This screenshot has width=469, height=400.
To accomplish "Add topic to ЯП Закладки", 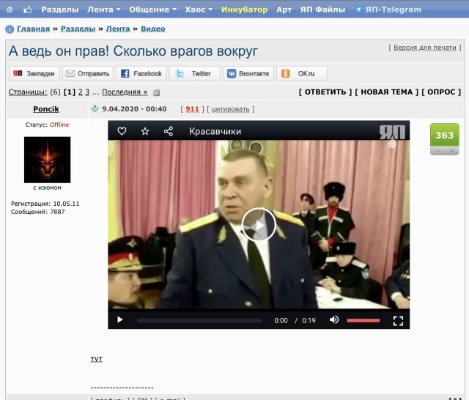I will [34, 73].
